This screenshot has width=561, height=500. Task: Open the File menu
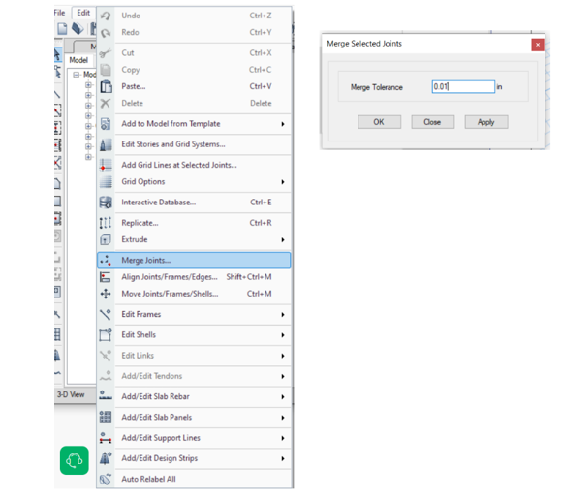(59, 13)
